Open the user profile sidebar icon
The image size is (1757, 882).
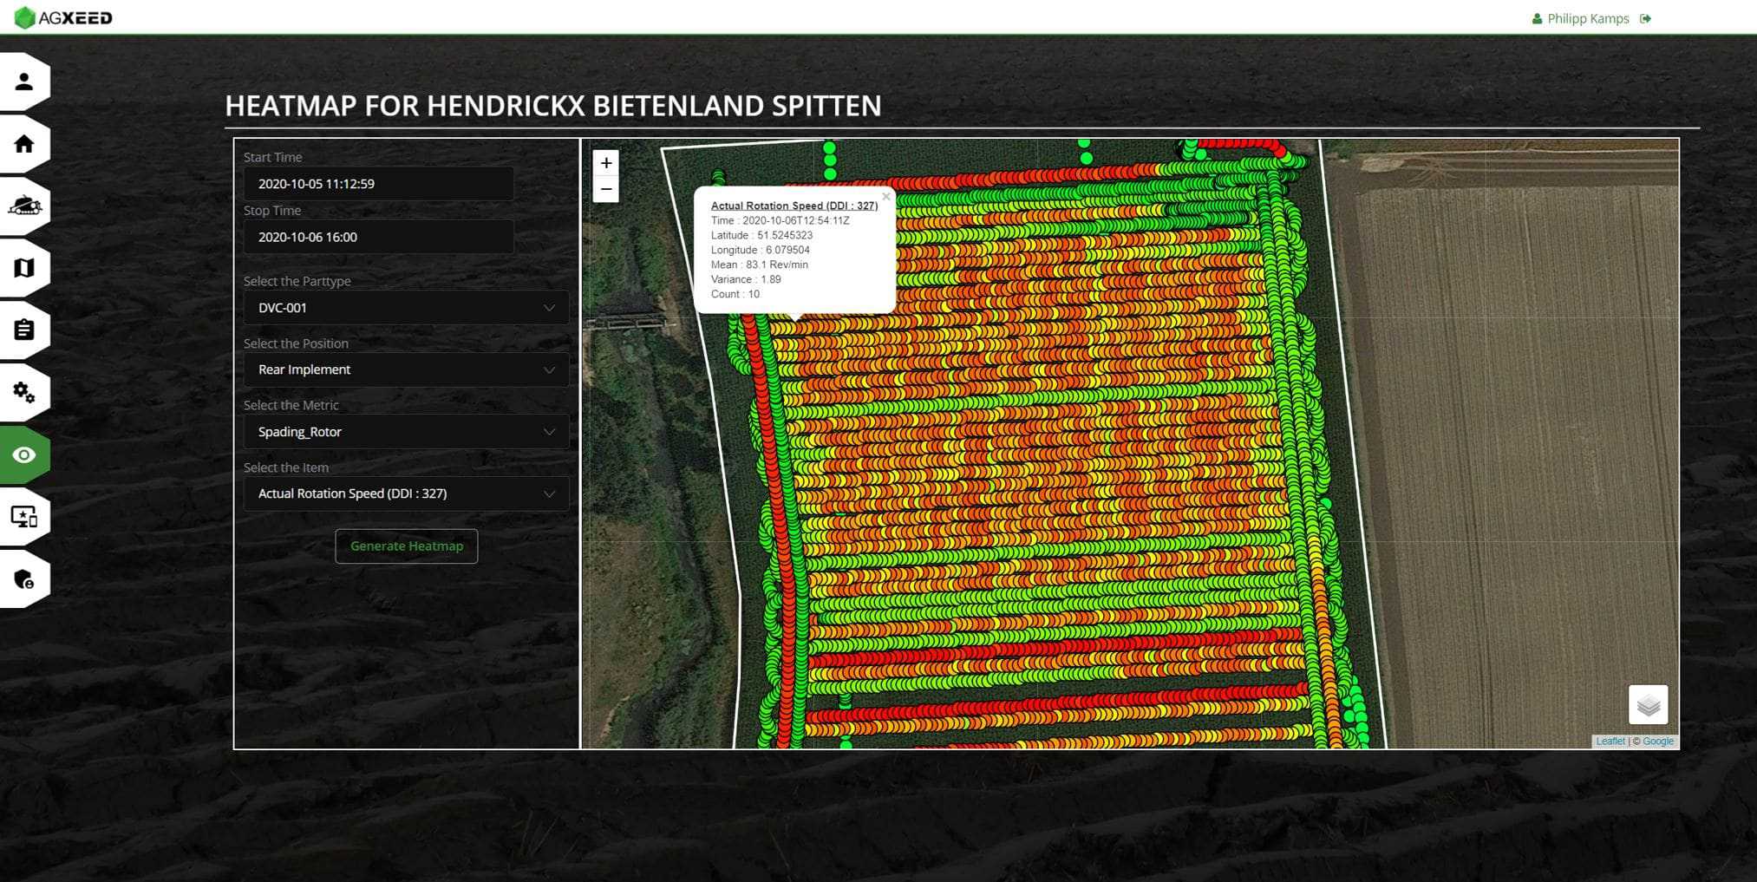24,82
